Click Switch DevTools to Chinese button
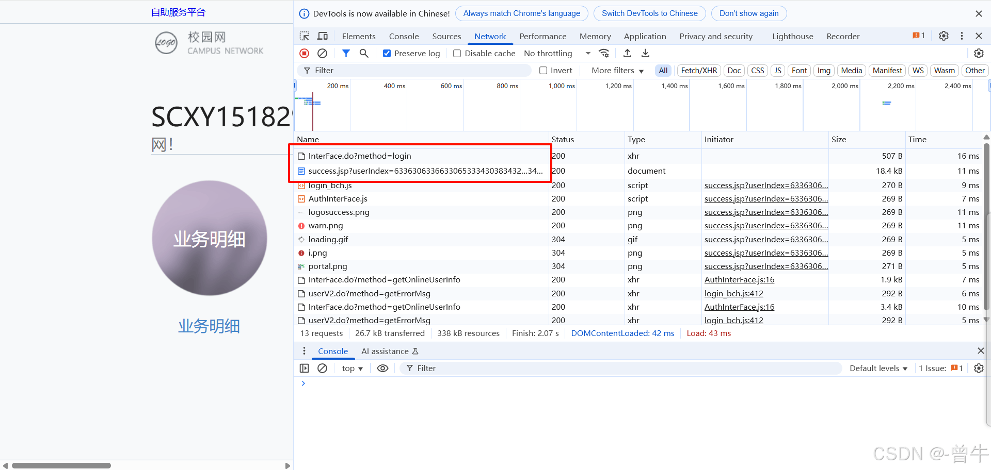Screen dimensions: 991x470 649,13
